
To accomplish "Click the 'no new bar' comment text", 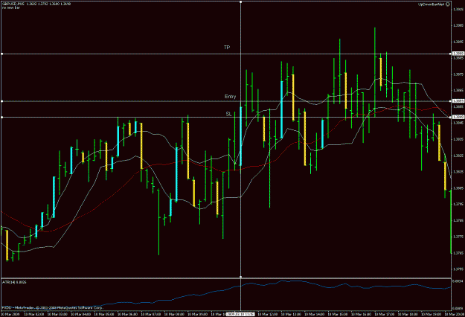I will (x=10, y=7).
